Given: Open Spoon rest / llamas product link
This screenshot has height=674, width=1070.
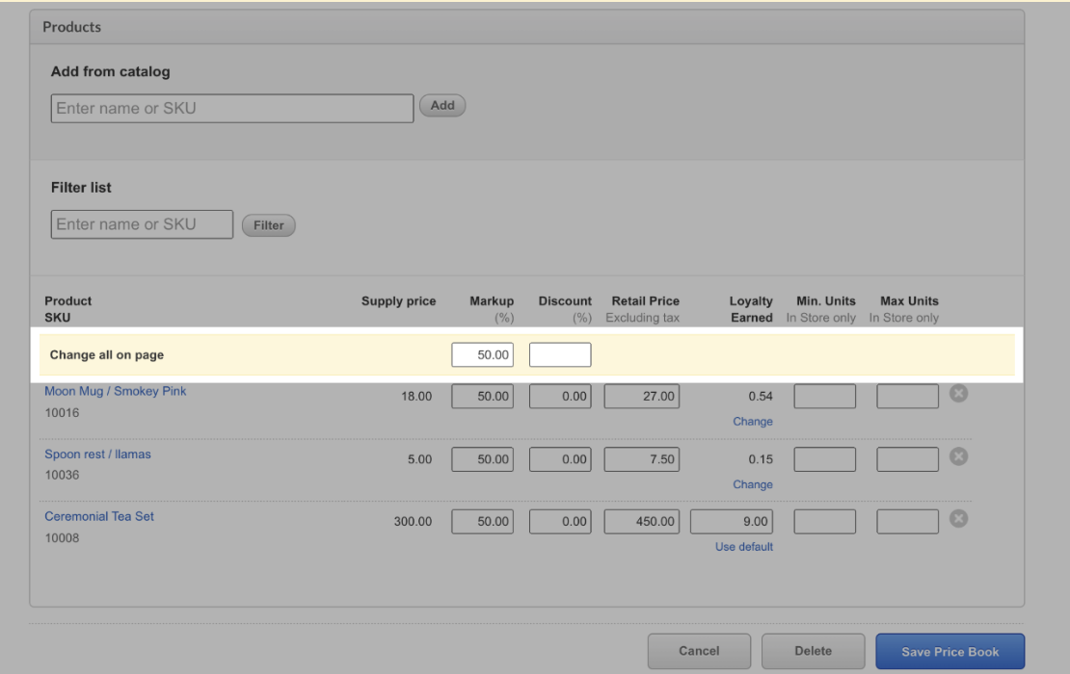Looking at the screenshot, I should [97, 454].
